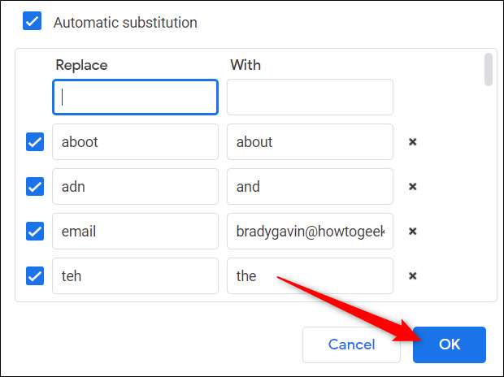The width and height of the screenshot is (504, 377).
Task: Click the 'adn' replace field
Action: (135, 187)
